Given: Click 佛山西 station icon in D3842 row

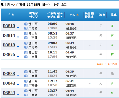Looking at the screenshot, I should pyautogui.click(x=26, y=81).
